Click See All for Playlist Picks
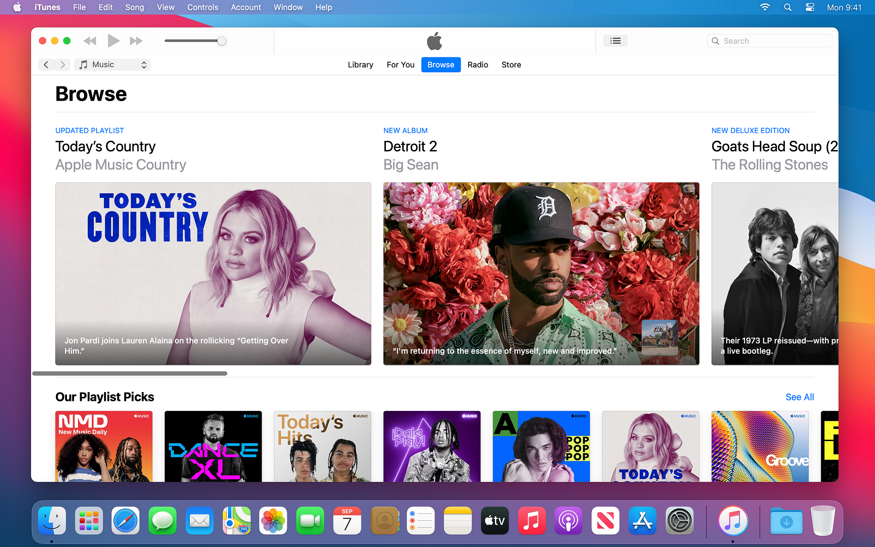The image size is (875, 547). point(799,396)
